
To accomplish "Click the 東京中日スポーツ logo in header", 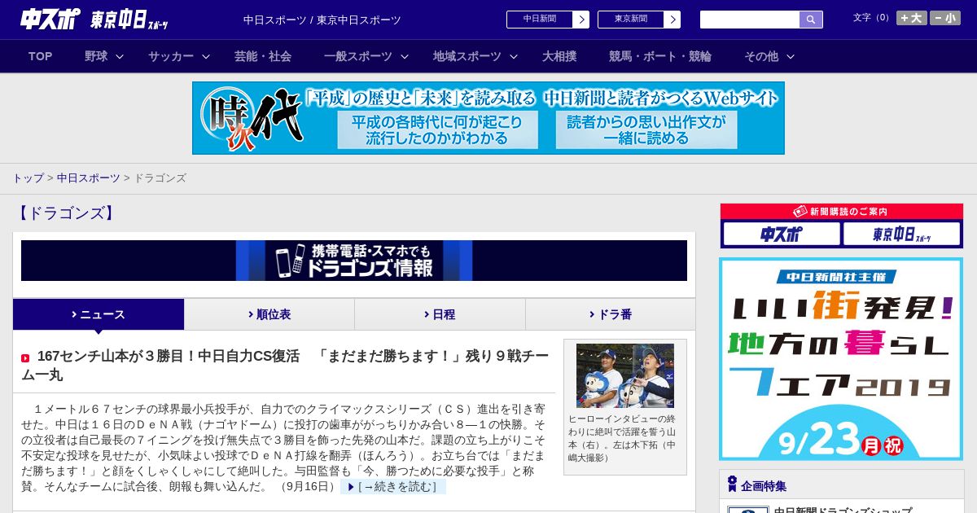I will (x=129, y=20).
